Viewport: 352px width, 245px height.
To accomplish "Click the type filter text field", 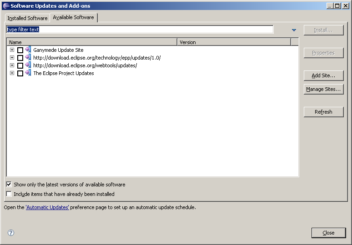I will coord(139,30).
